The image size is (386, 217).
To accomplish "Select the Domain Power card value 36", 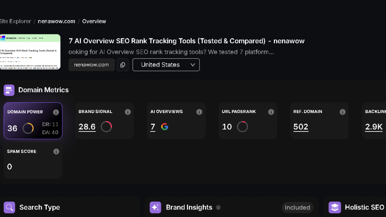I will (12, 128).
